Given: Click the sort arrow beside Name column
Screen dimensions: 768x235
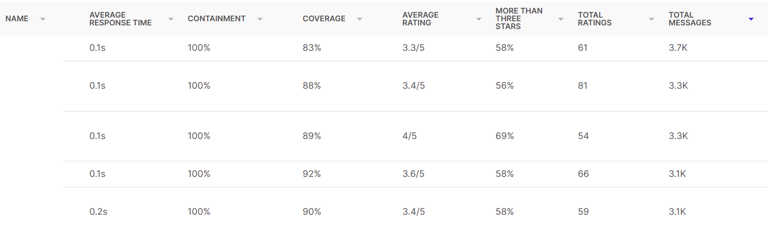Looking at the screenshot, I should pos(43,19).
